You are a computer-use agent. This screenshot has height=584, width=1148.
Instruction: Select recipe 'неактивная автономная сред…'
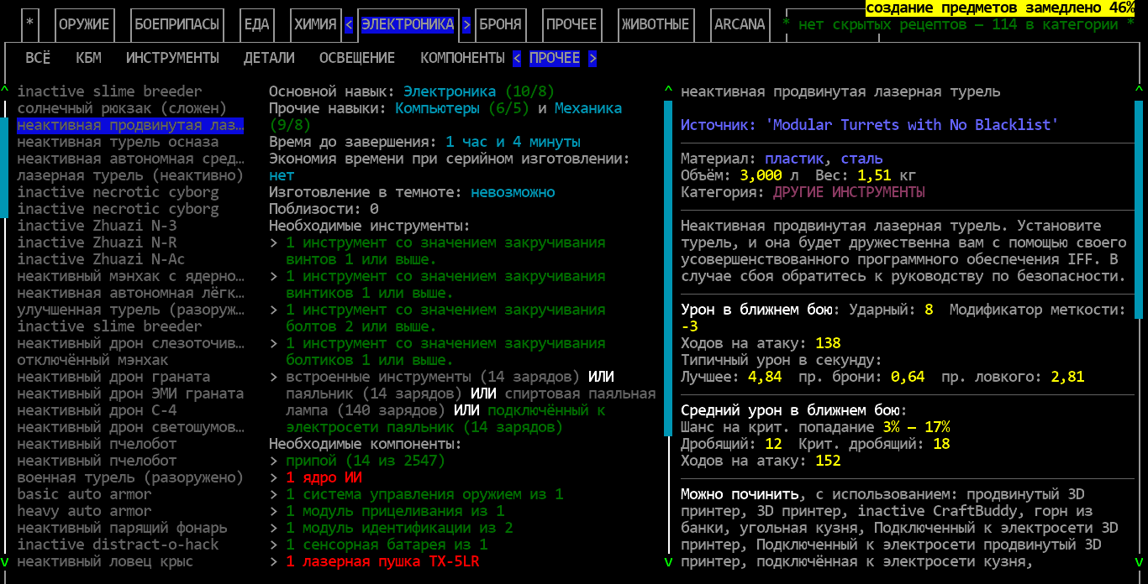click(x=130, y=159)
